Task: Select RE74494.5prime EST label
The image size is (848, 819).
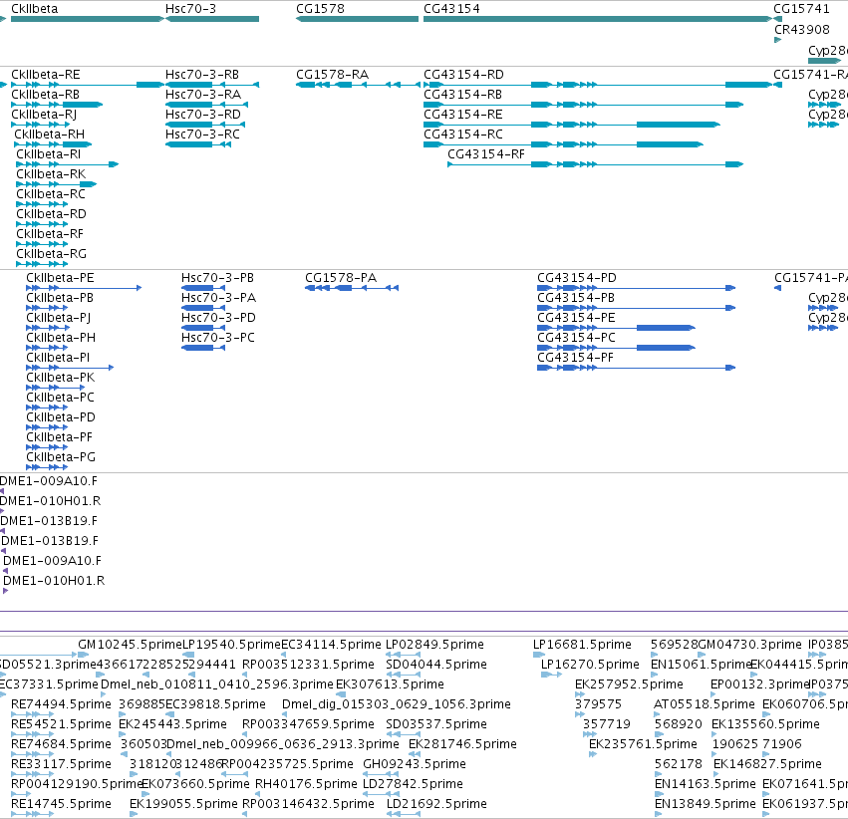Action: (61, 704)
